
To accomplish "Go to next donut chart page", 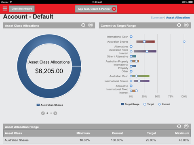I will pos(55,113).
